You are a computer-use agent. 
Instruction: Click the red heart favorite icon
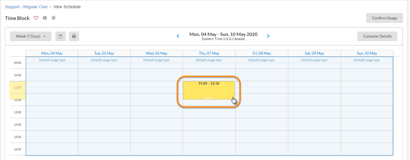[36, 18]
